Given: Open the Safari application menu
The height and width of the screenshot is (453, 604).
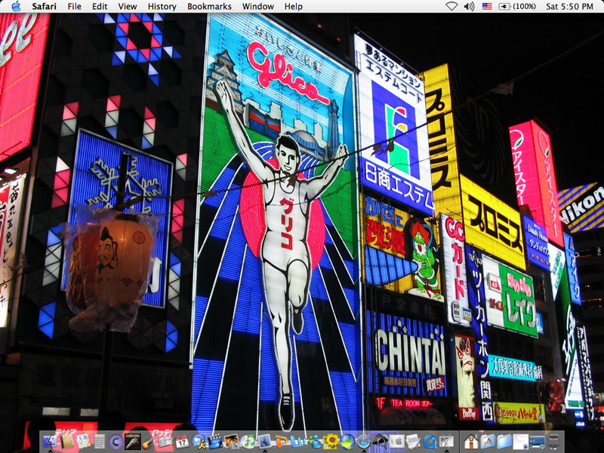Looking at the screenshot, I should pos(45,6).
